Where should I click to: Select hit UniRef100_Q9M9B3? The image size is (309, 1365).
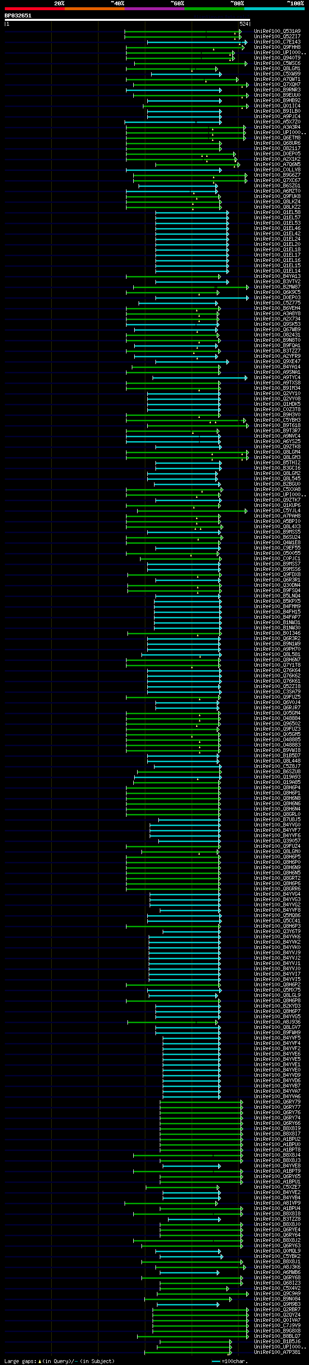pos(277,1304)
